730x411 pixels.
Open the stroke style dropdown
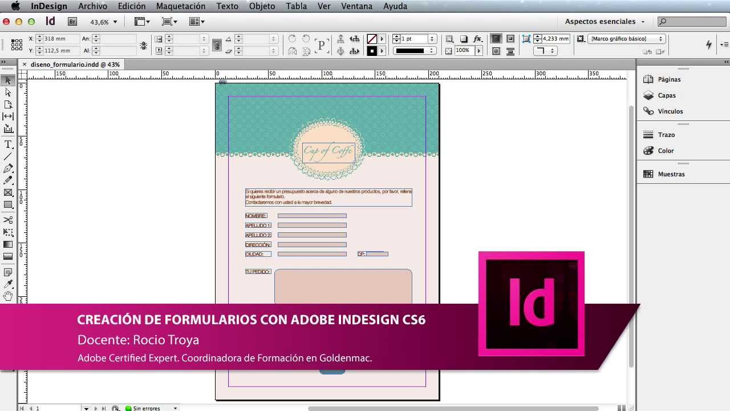coord(415,51)
